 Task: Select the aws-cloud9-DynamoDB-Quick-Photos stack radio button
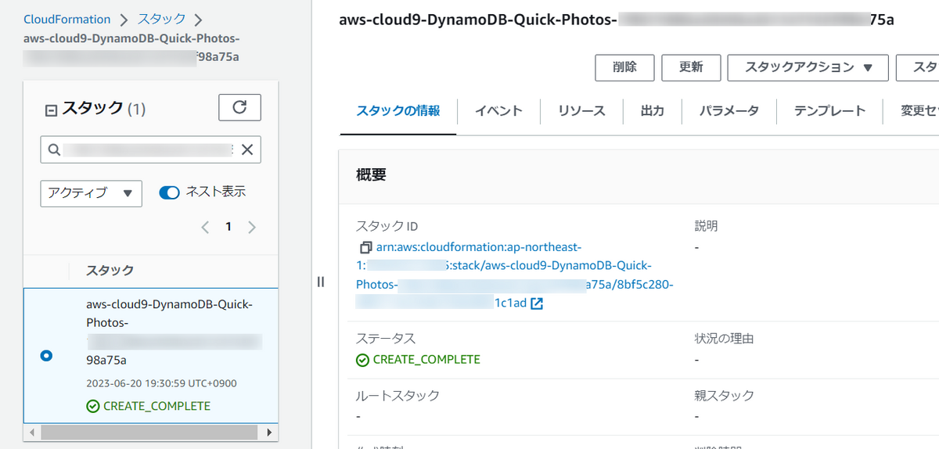coord(46,356)
